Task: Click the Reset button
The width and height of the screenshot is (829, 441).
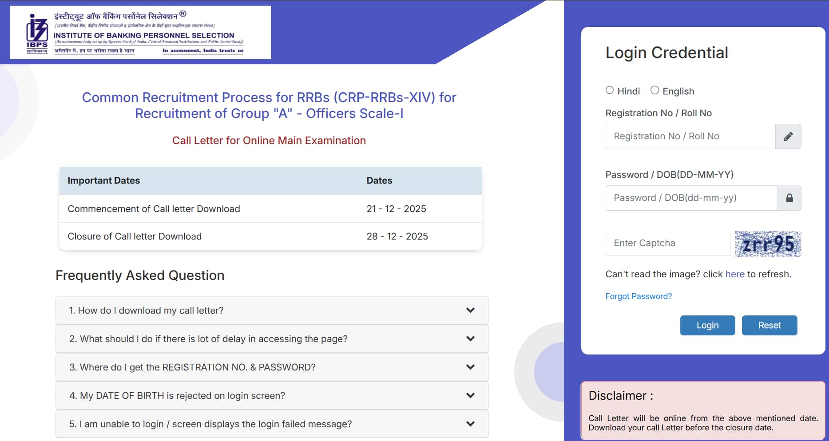Action: (770, 325)
